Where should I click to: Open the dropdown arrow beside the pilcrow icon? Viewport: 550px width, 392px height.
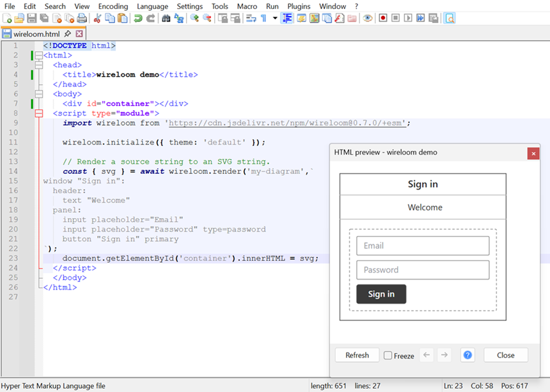point(274,19)
